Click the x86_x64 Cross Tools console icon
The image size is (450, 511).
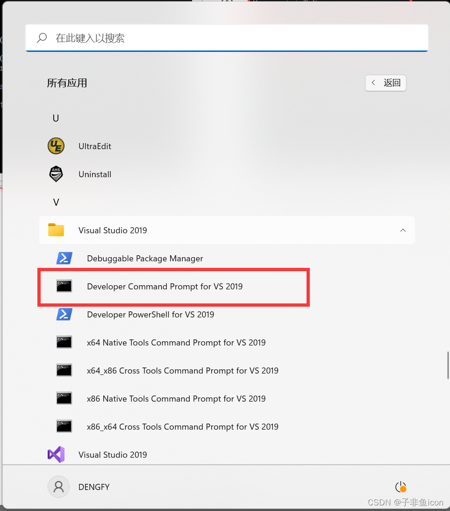(x=64, y=426)
